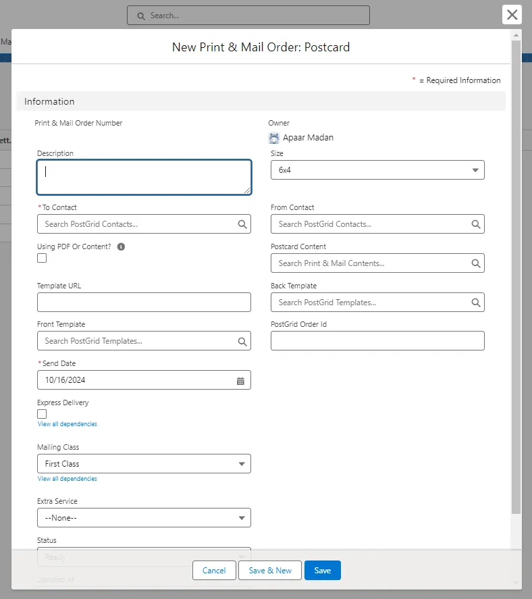Click the Postcard Content lookup search icon
The image size is (532, 599).
coord(475,263)
